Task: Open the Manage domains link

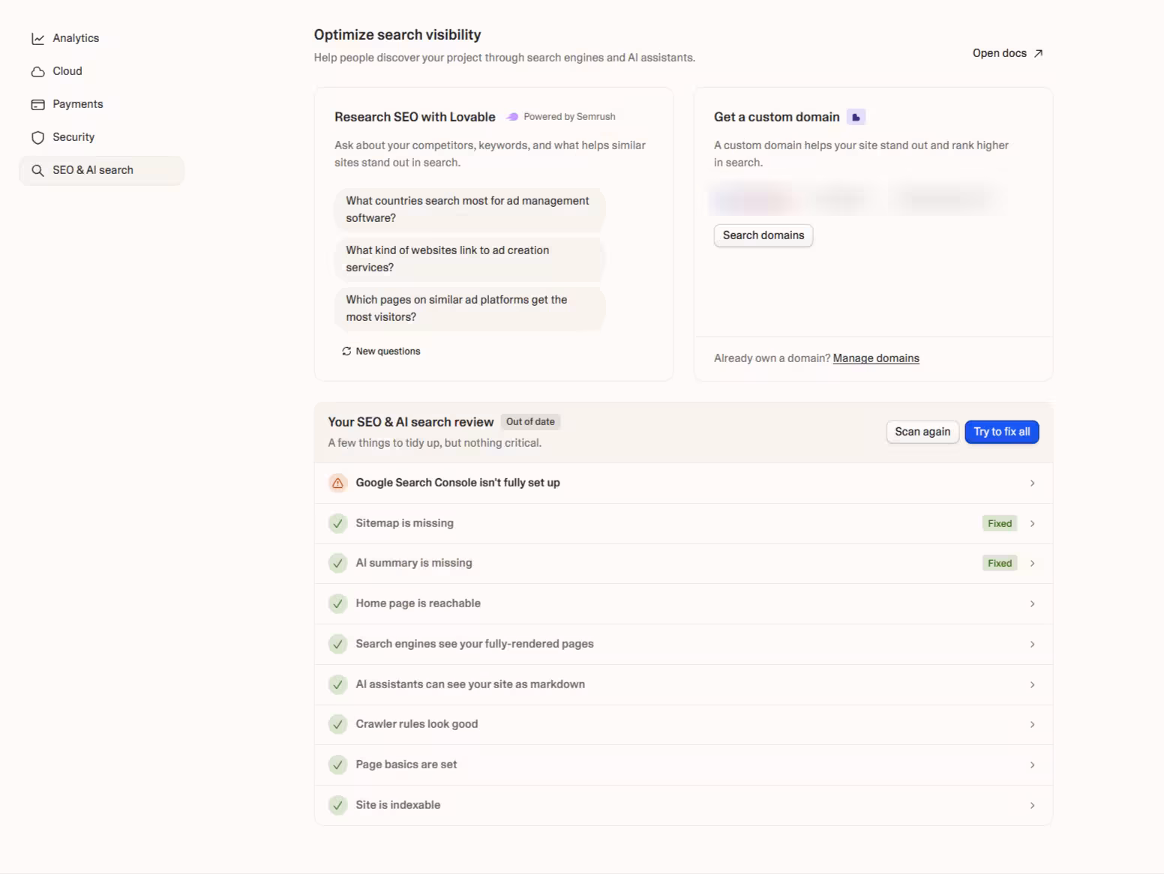Action: (876, 358)
